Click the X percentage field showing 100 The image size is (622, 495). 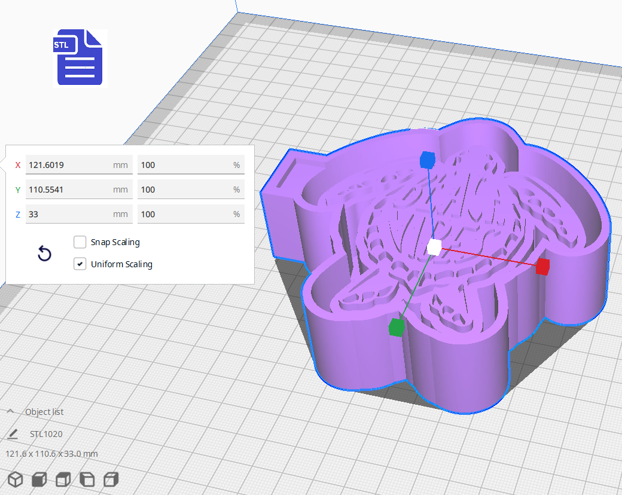coord(191,164)
